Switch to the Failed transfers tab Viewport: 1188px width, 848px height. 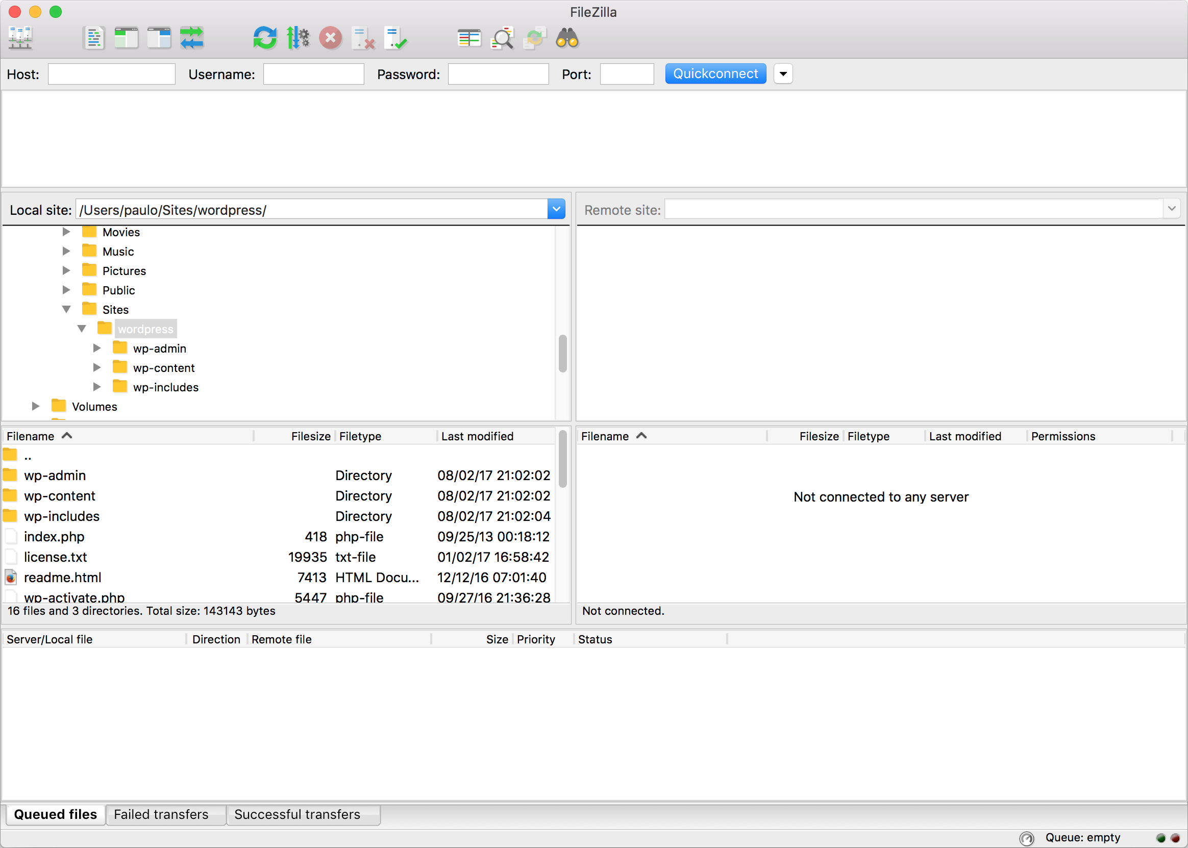coord(160,814)
